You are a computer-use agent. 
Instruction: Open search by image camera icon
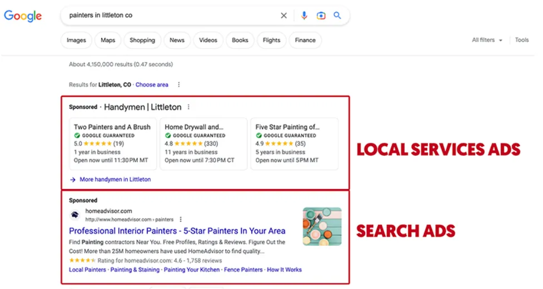(321, 16)
